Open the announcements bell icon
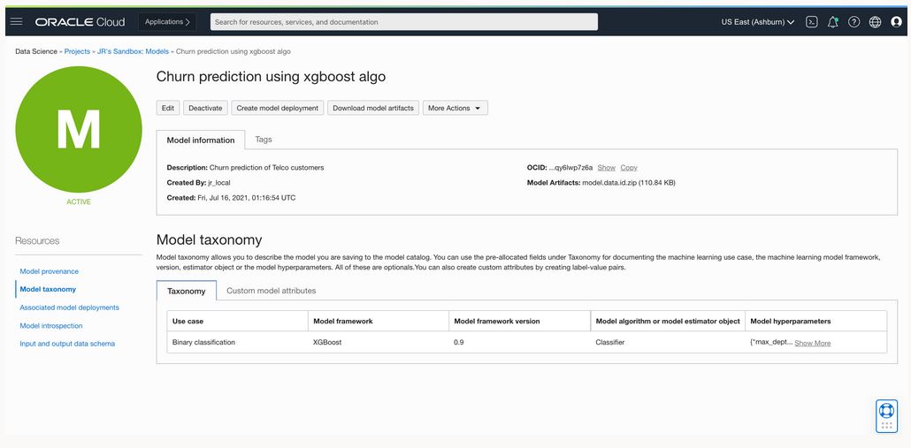The height and width of the screenshot is (448, 911). click(x=832, y=22)
